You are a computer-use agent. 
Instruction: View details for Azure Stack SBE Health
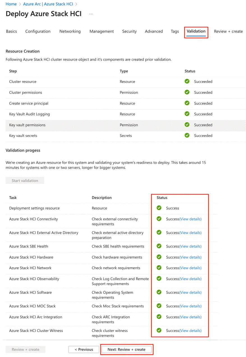coord(190,246)
